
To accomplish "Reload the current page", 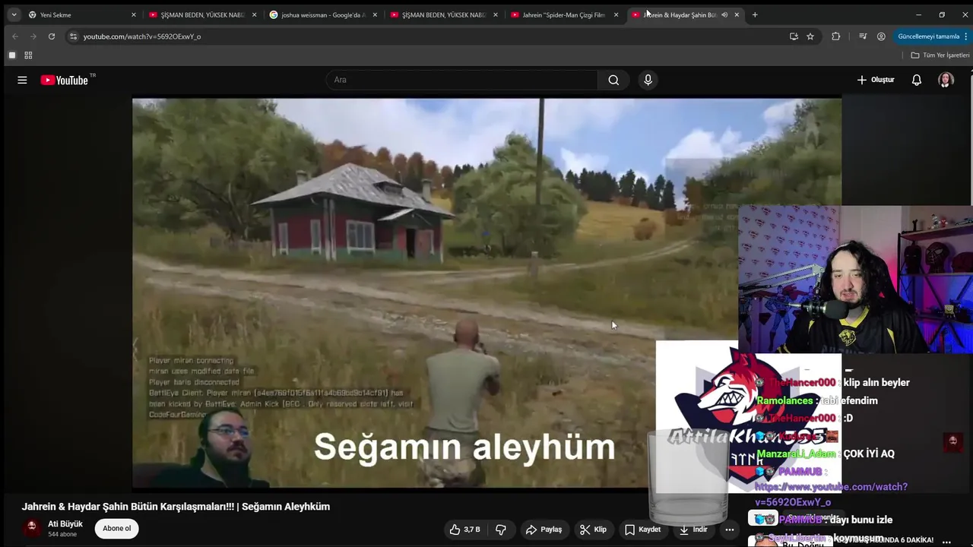I will [x=51, y=36].
